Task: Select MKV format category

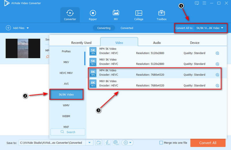Action: click(66, 62)
